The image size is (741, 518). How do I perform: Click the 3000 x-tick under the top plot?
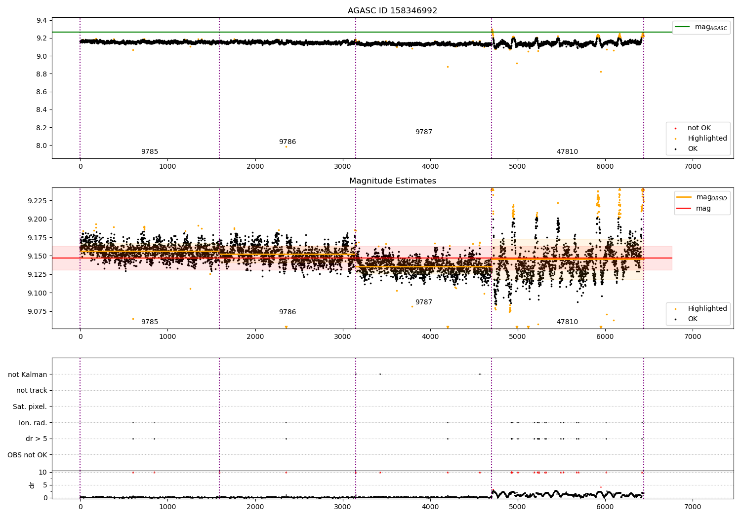[x=342, y=167]
